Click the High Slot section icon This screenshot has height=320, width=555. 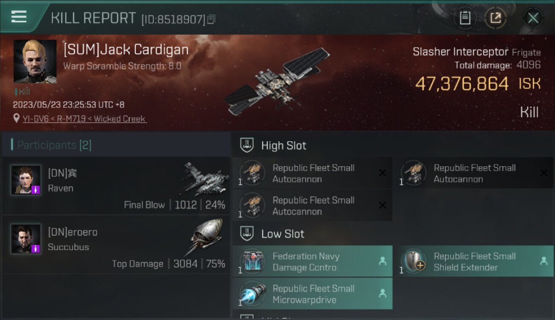(x=246, y=145)
